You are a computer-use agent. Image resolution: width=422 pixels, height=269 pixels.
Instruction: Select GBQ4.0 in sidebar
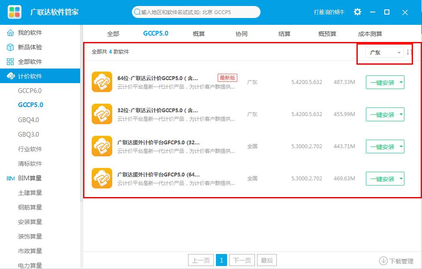click(29, 120)
